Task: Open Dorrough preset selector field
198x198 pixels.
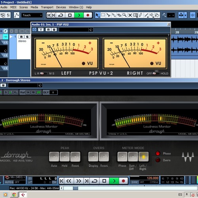Action: (23, 86)
